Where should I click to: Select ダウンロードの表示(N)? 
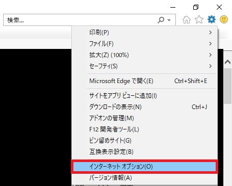click(x=144, y=107)
